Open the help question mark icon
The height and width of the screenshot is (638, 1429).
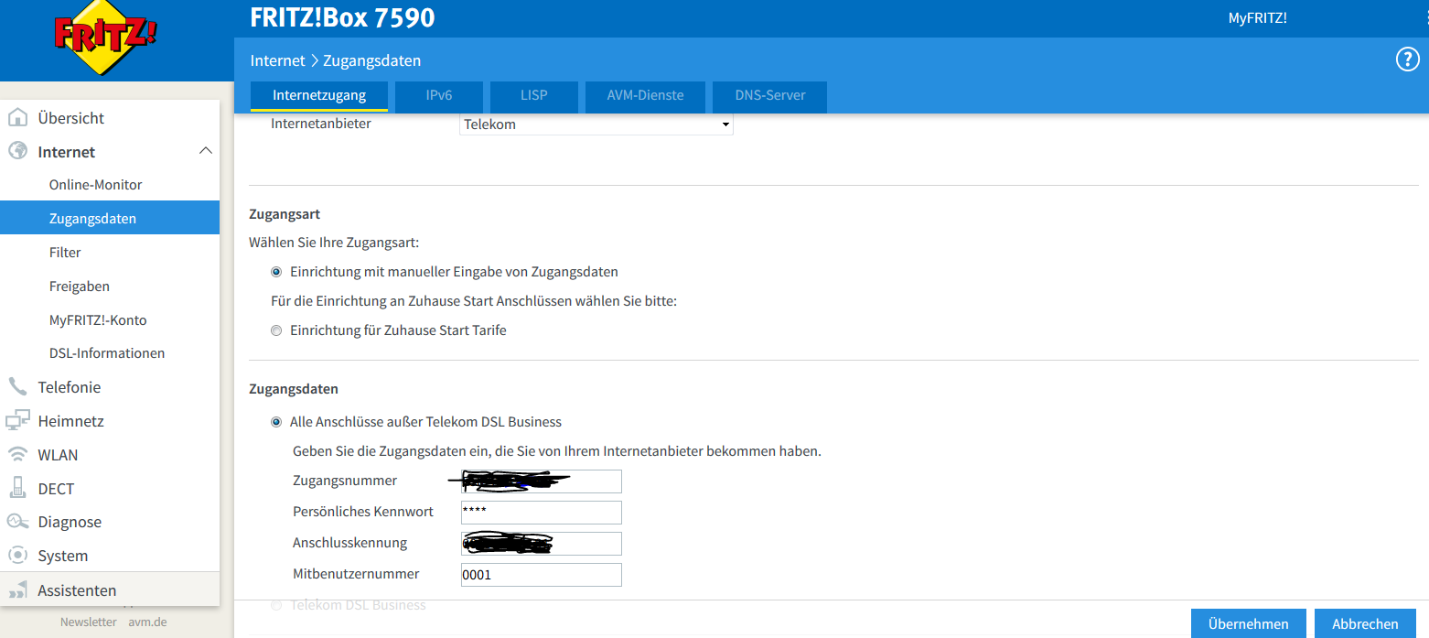(x=1406, y=59)
